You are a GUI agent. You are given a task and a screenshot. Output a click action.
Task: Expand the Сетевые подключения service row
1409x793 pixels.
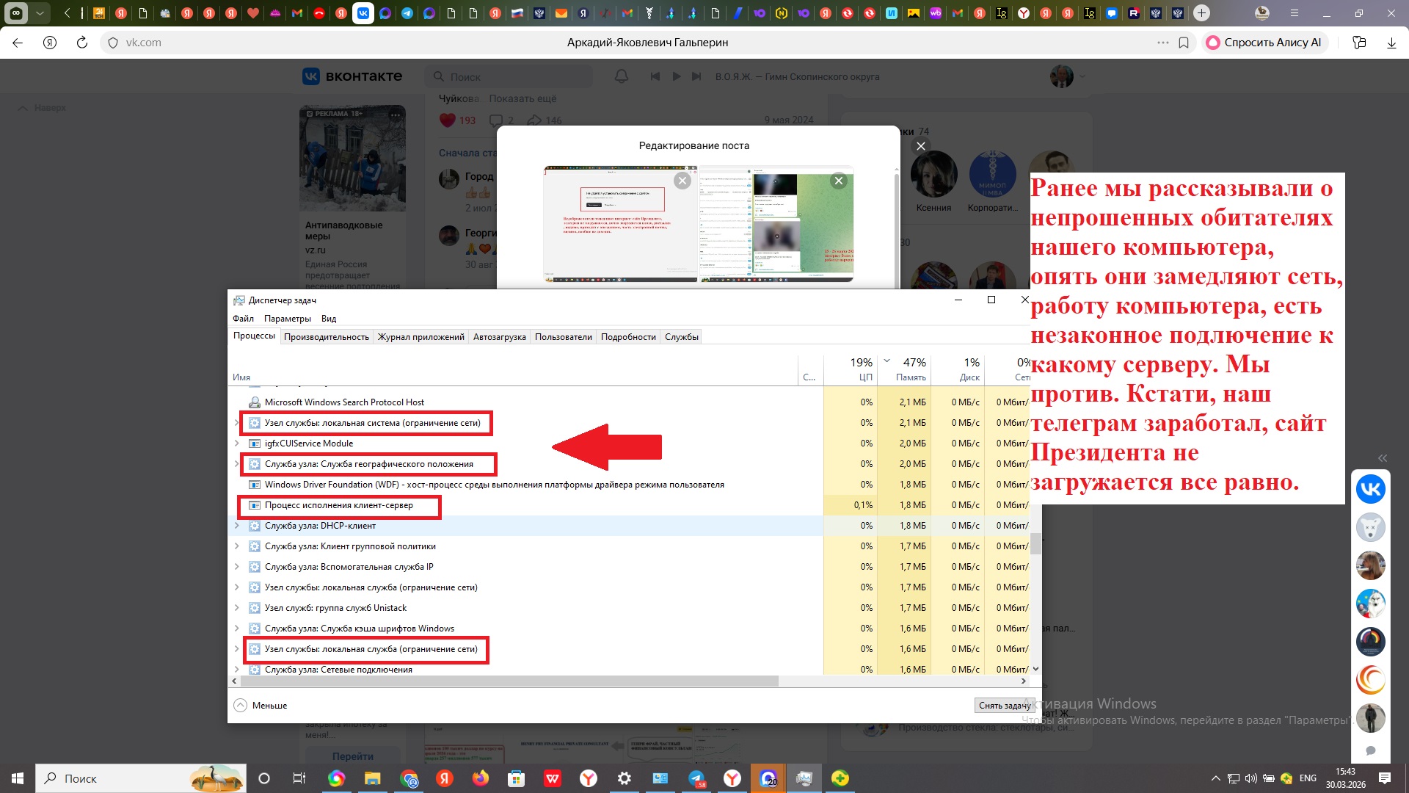click(236, 670)
